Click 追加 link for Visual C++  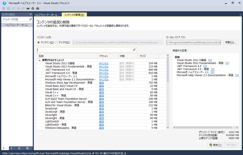pos(101,92)
